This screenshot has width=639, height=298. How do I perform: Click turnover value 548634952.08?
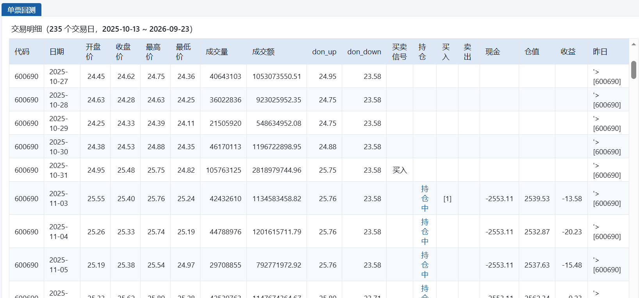[x=278, y=123]
